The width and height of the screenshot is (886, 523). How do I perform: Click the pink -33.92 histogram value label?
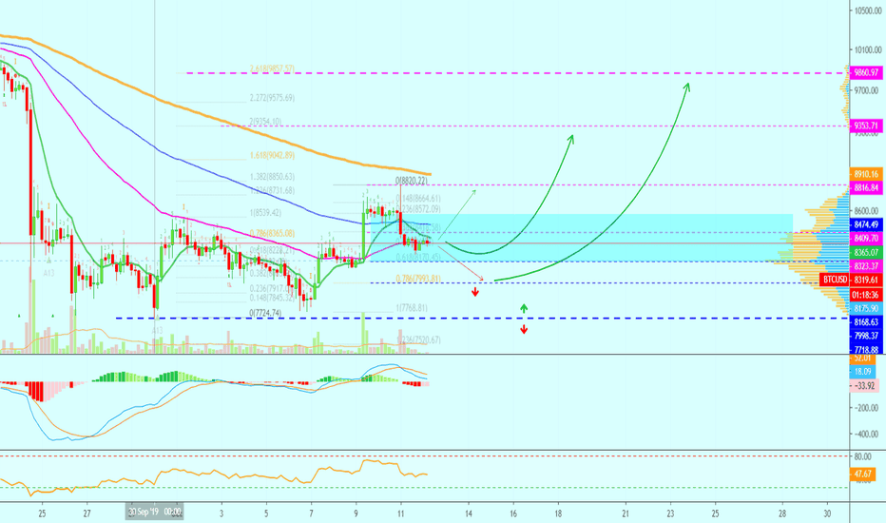(x=864, y=386)
